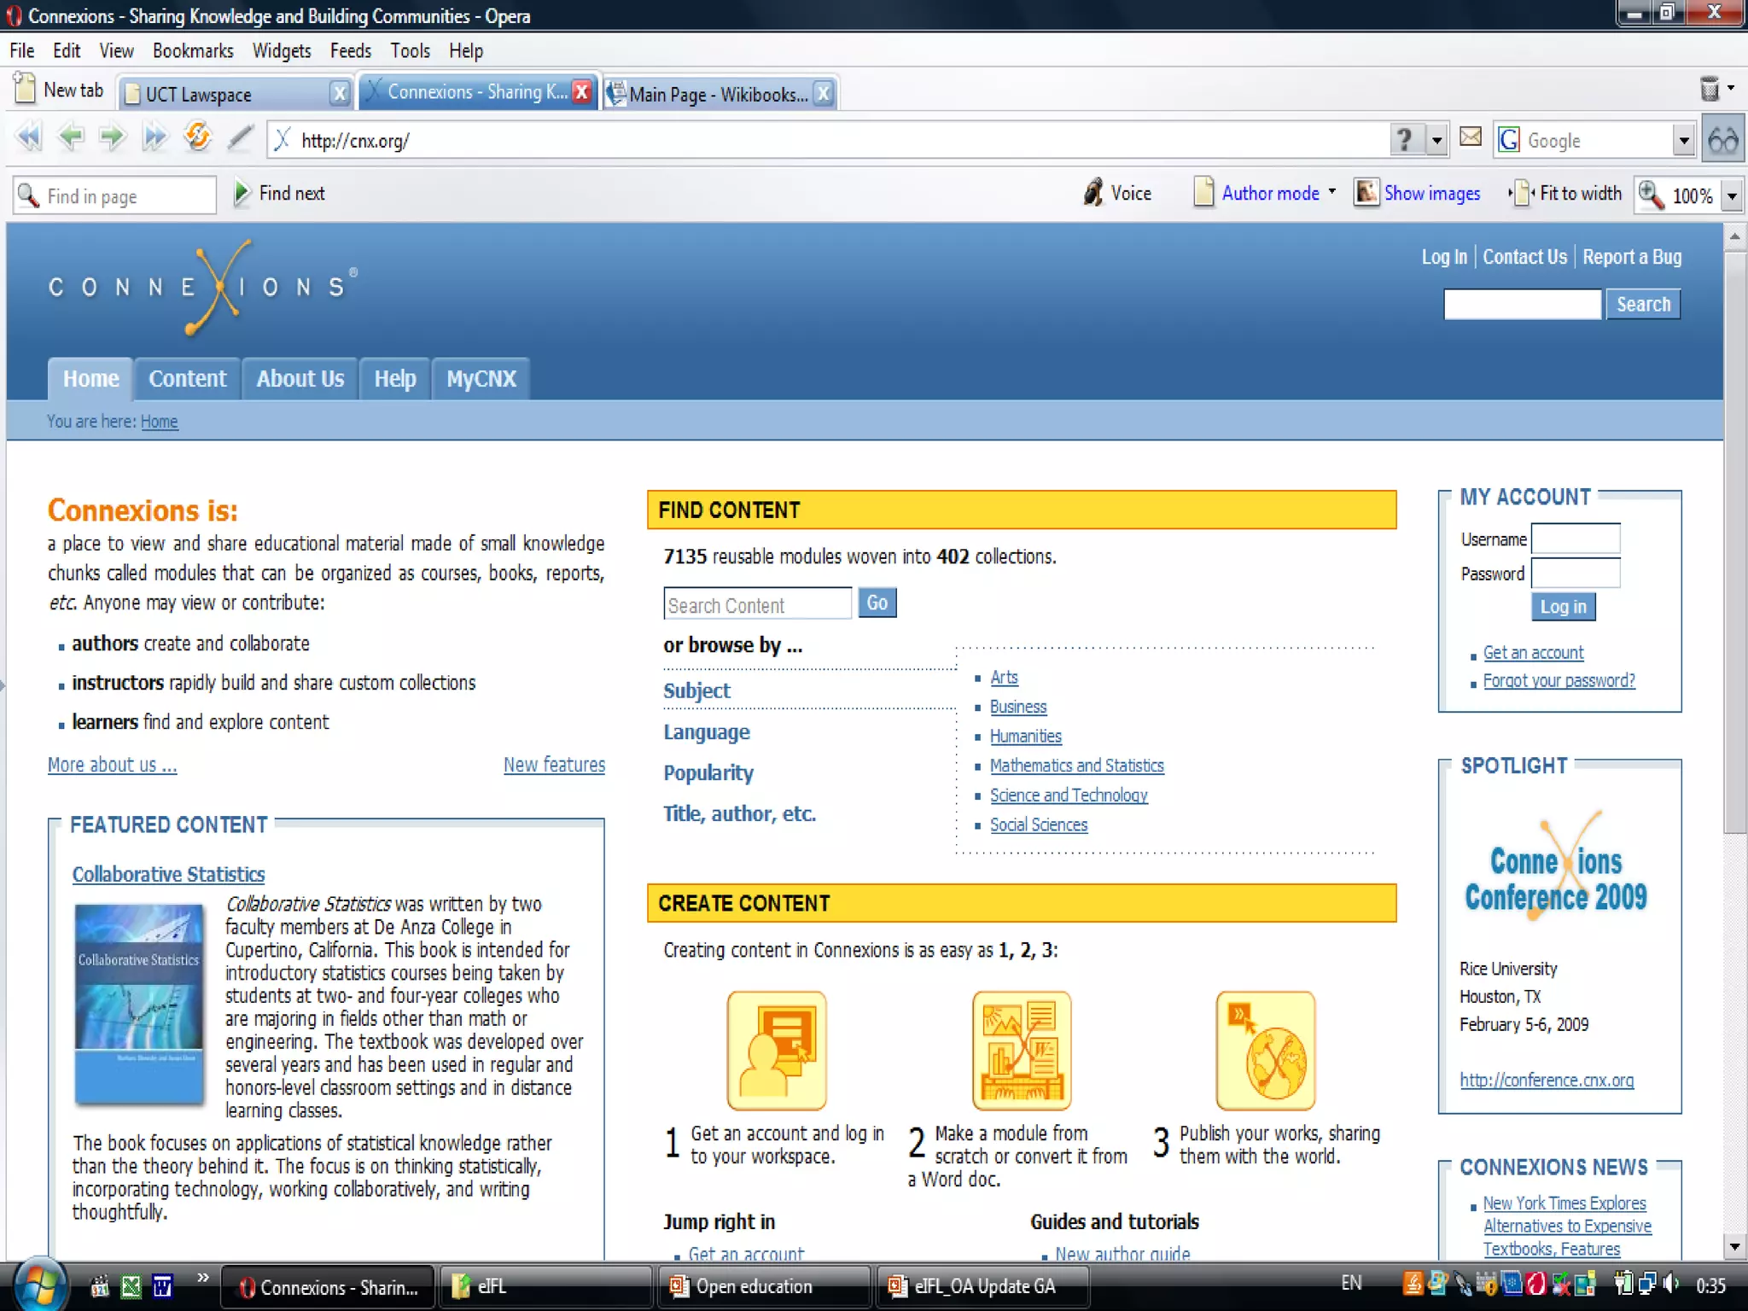Click the Rewind navigation arrow icon
Screen dimensions: 1748x1311
pos(29,137)
